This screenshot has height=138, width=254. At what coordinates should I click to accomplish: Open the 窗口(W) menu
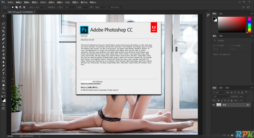click(x=84, y=2)
